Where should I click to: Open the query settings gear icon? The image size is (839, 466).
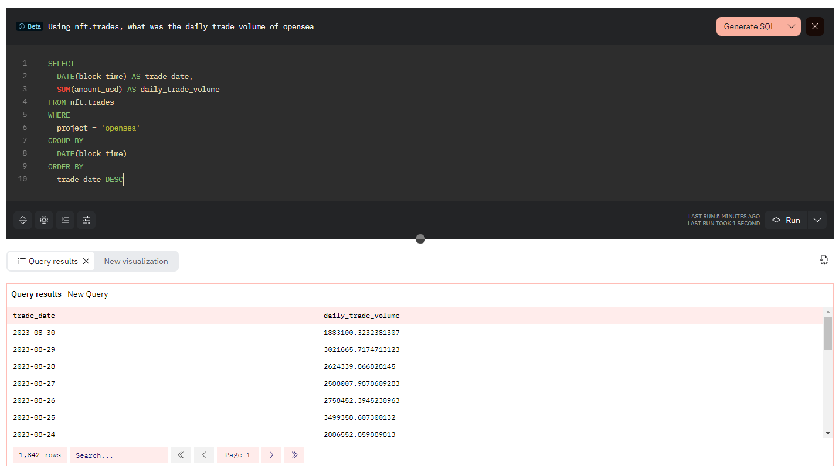(44, 220)
